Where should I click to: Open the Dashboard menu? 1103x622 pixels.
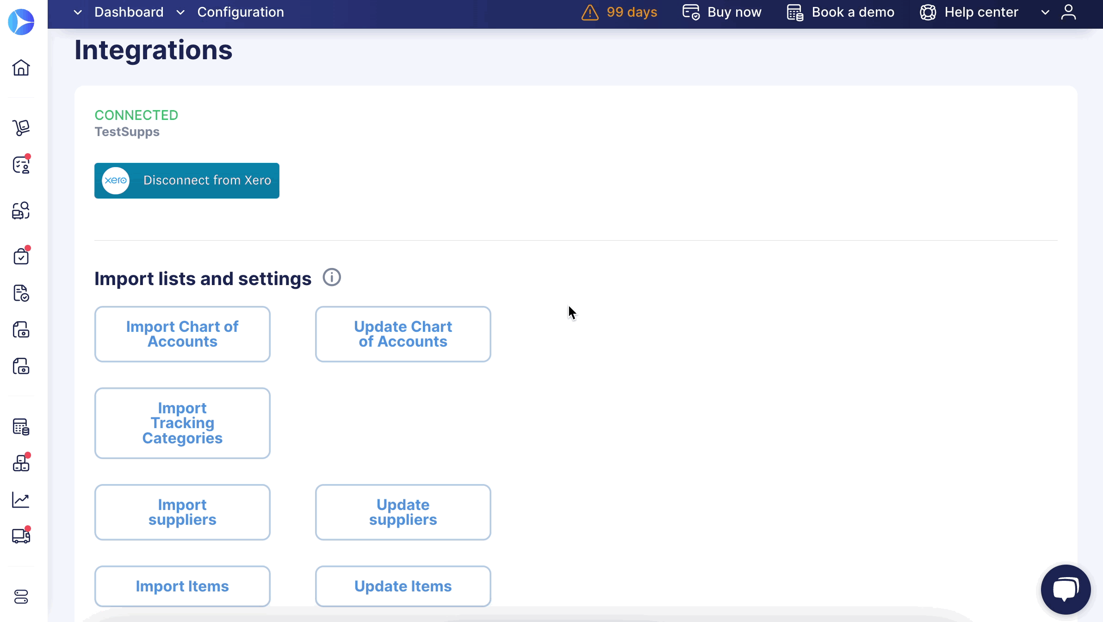129,12
